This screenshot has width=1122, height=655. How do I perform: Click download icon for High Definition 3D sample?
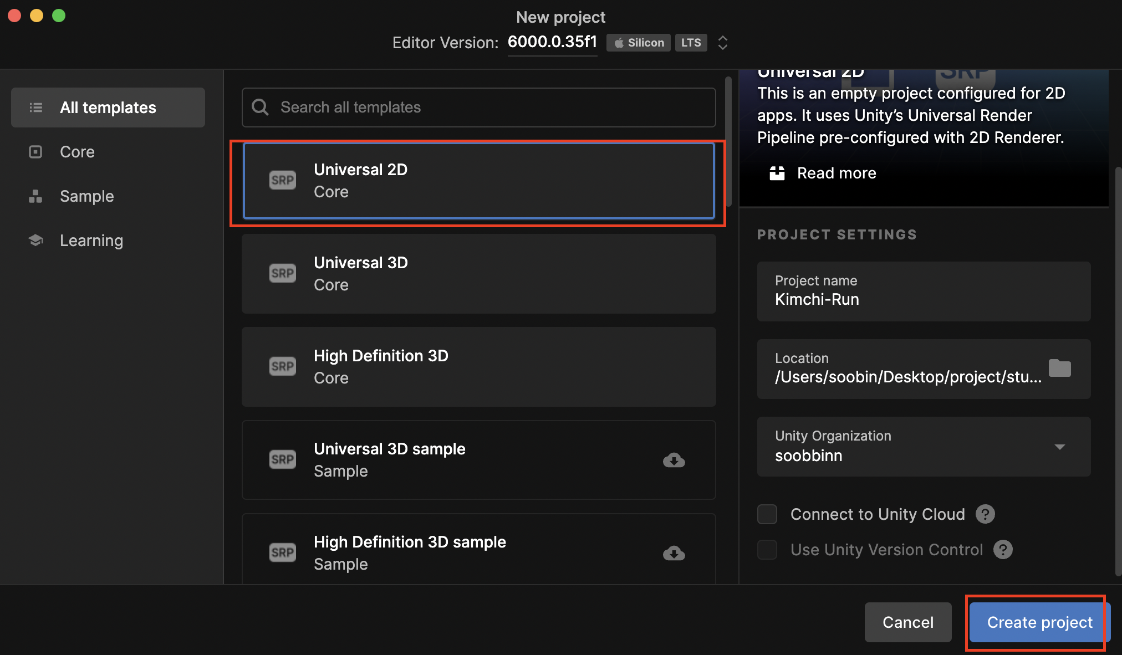click(674, 553)
